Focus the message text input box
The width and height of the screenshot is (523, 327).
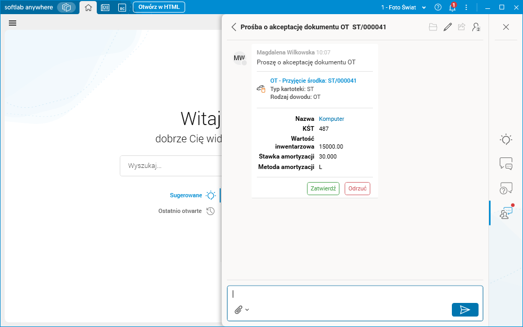(355, 294)
